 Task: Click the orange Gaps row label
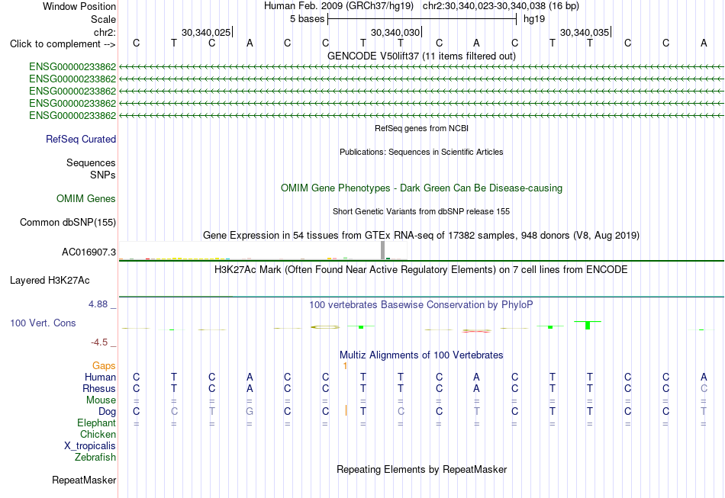pyautogui.click(x=104, y=365)
